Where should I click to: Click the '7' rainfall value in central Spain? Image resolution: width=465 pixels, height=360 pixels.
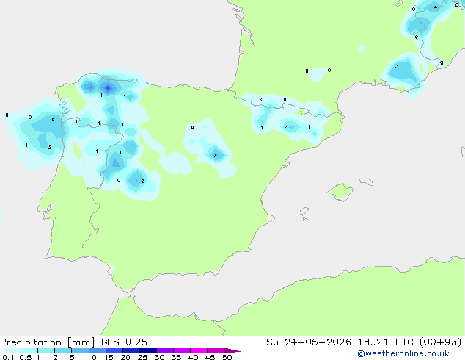pyautogui.click(x=216, y=155)
